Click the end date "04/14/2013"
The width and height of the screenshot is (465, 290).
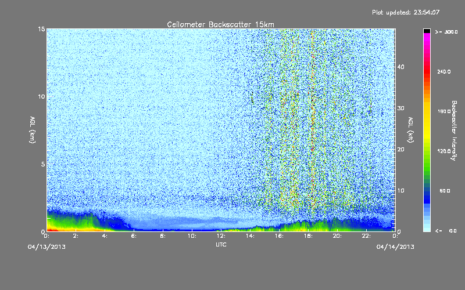click(x=395, y=247)
